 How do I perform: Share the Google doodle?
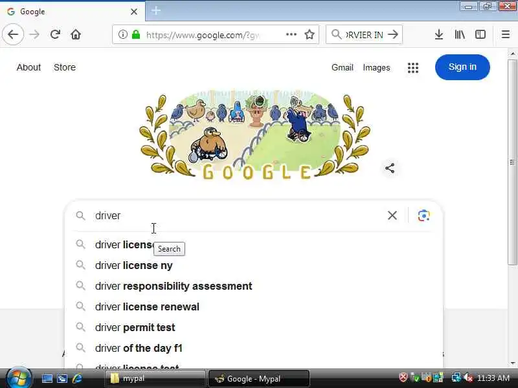[x=390, y=168]
